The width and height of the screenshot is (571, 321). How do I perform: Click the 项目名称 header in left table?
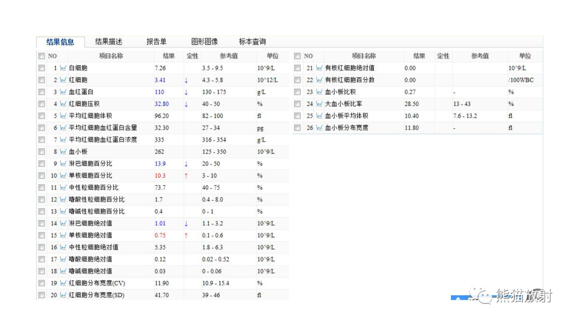[111, 56]
